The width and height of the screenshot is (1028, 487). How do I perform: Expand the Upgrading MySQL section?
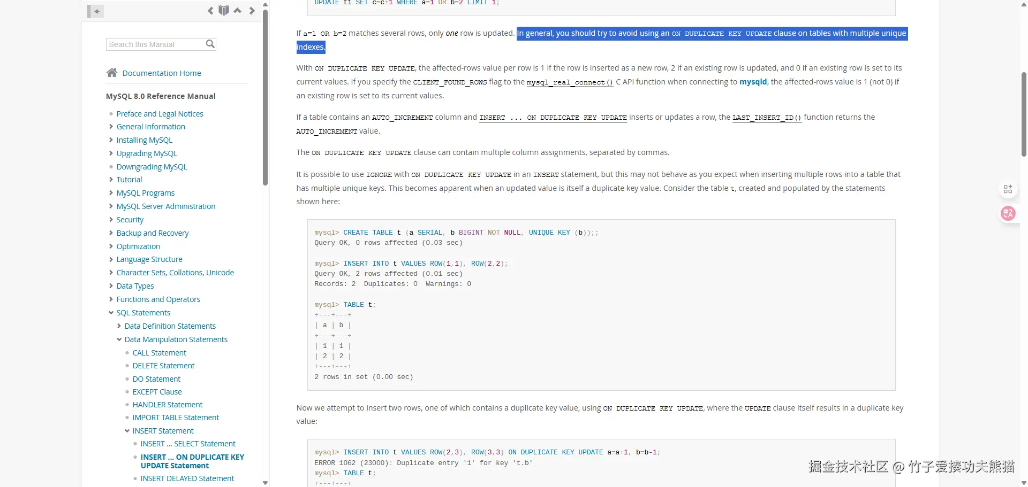click(x=111, y=153)
